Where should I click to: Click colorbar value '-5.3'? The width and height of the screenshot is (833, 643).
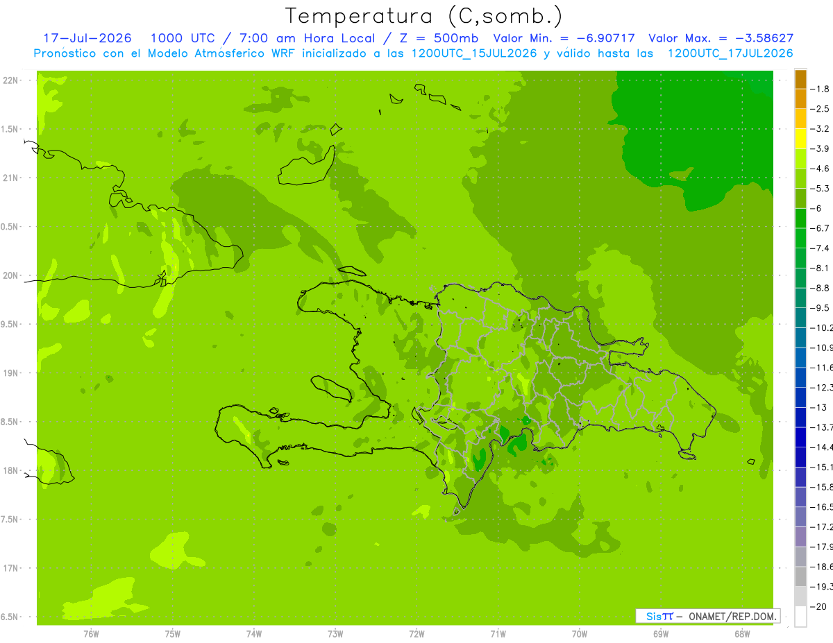pyautogui.click(x=821, y=188)
